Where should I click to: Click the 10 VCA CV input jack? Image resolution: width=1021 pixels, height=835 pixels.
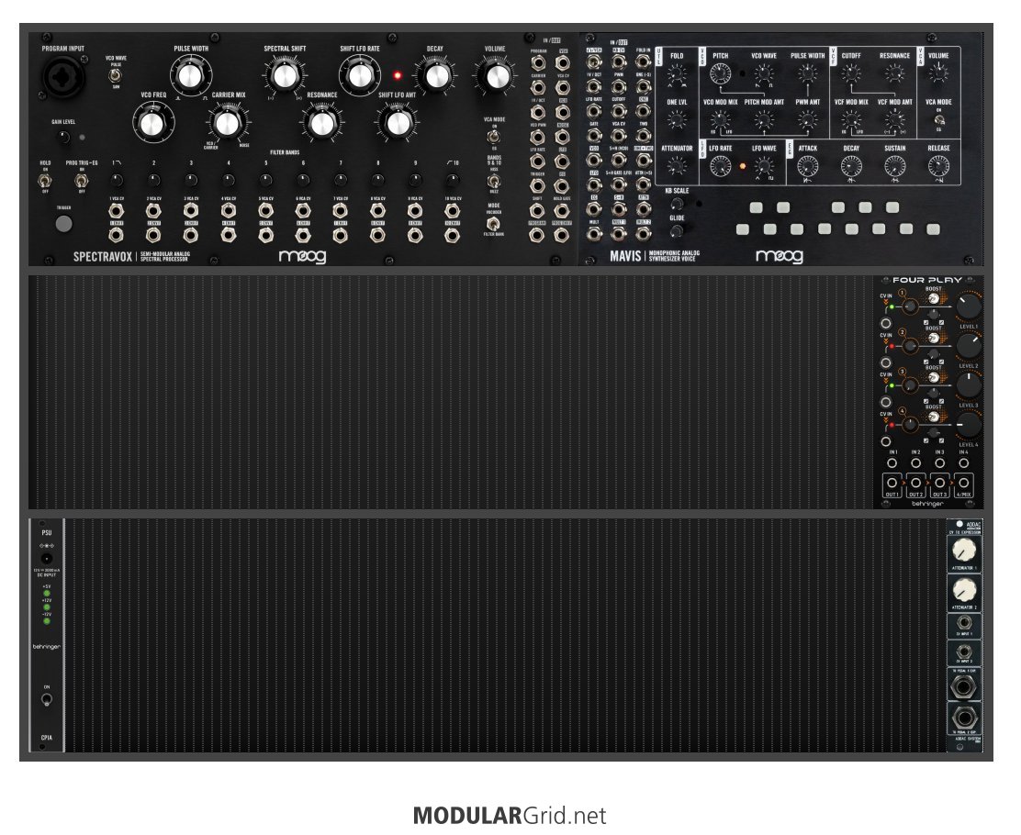[x=453, y=211]
